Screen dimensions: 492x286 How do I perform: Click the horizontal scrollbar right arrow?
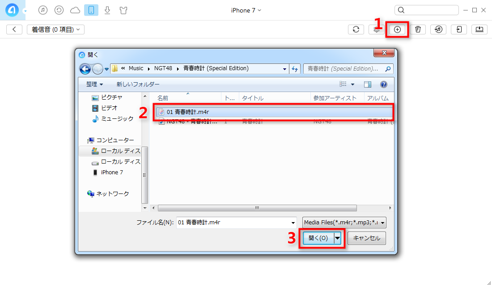coord(390,208)
